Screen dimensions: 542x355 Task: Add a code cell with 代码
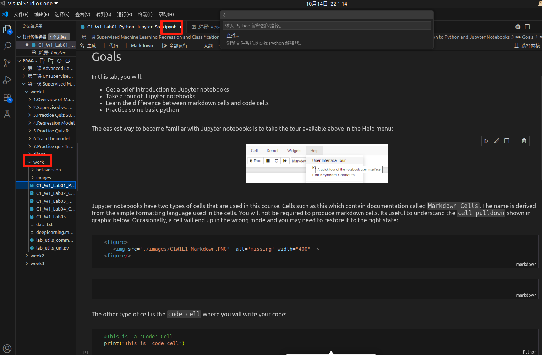[110, 45]
